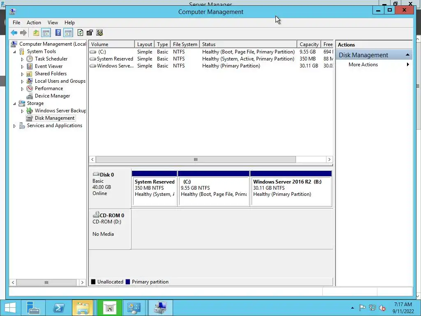Click the Back arrow toolbar icon

(x=14, y=33)
